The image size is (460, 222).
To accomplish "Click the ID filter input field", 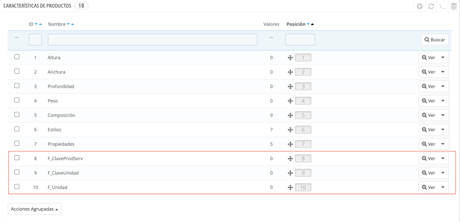I will (x=35, y=39).
